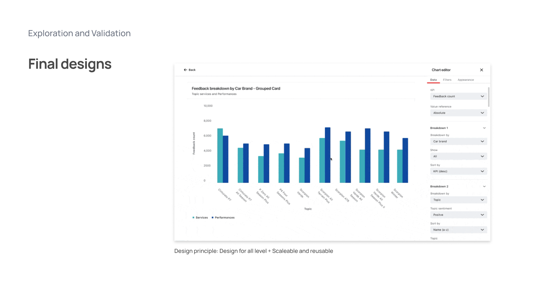Click the Services legend color swatch
The width and height of the screenshot is (540, 303).
(193, 217)
